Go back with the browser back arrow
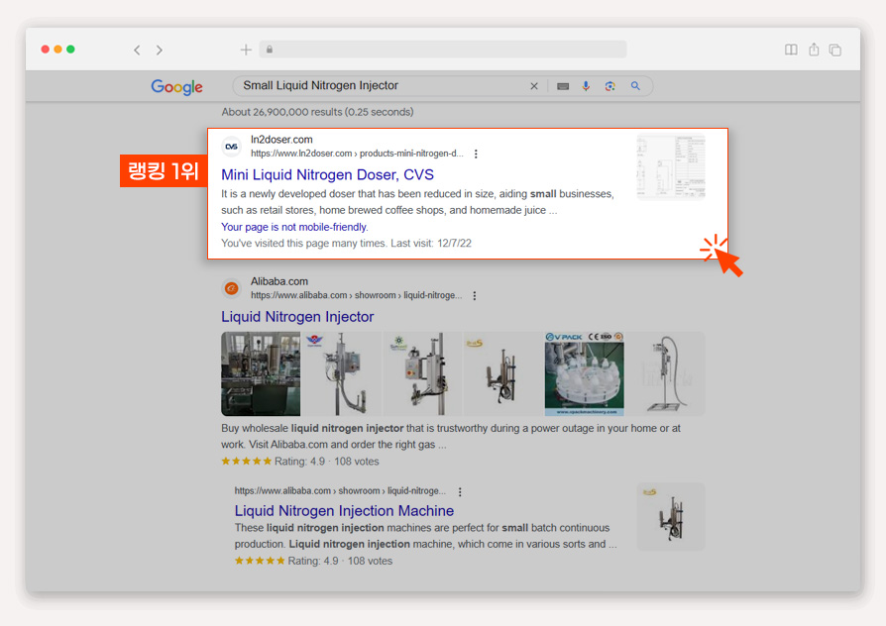Screen dimensions: 886x626 137,51
